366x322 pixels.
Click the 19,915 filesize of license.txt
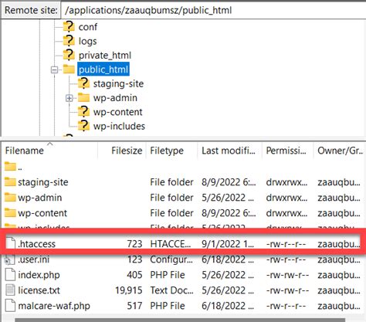click(129, 290)
